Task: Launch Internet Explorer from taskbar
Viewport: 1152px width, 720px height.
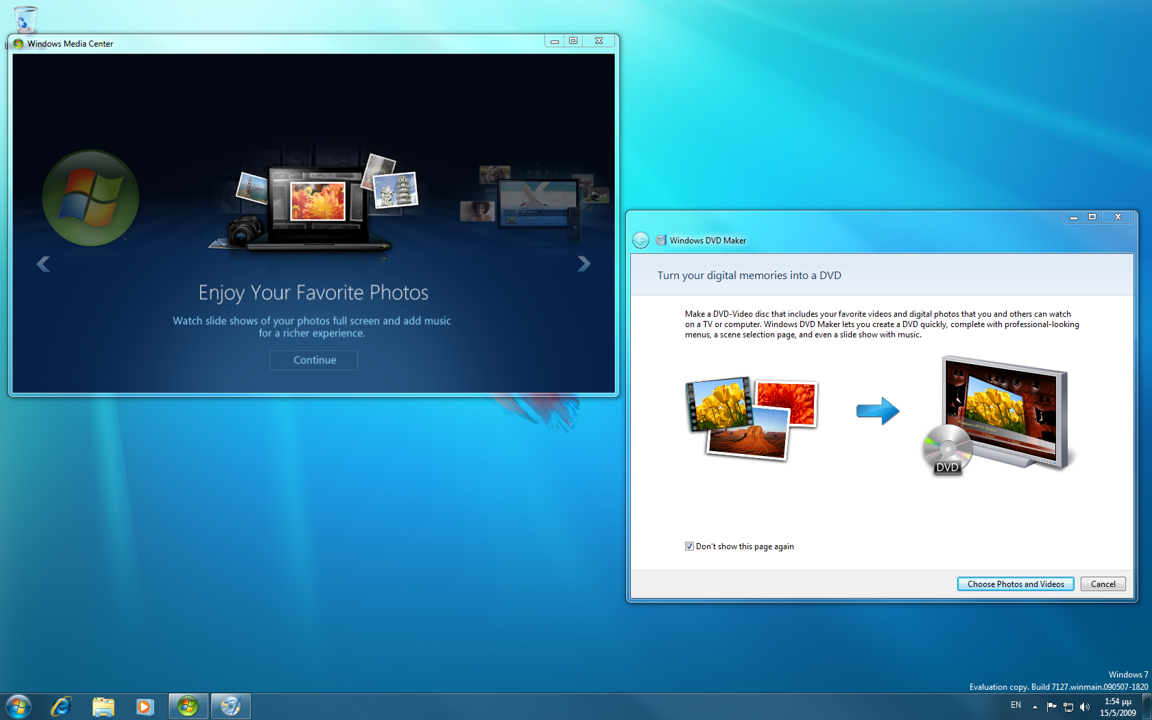Action: [x=61, y=706]
